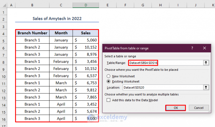Click the cell with sales value 5,060
This screenshot has height=127, width=215.
[85, 40]
